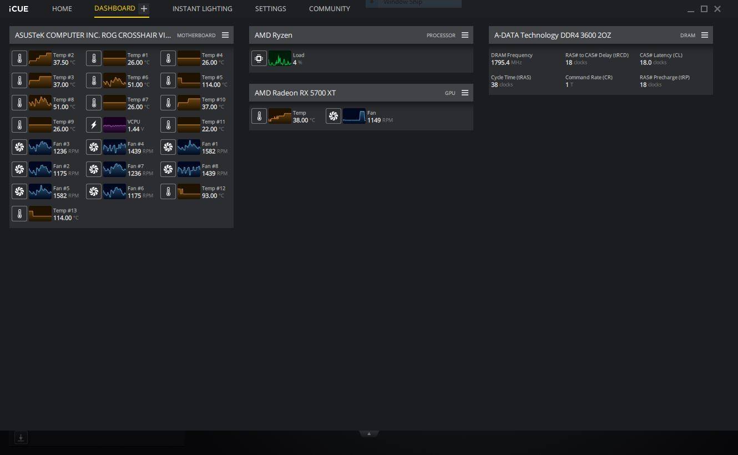Click the Fan #3 fan icon
Viewport: 738px width, 455px height.
19,147
